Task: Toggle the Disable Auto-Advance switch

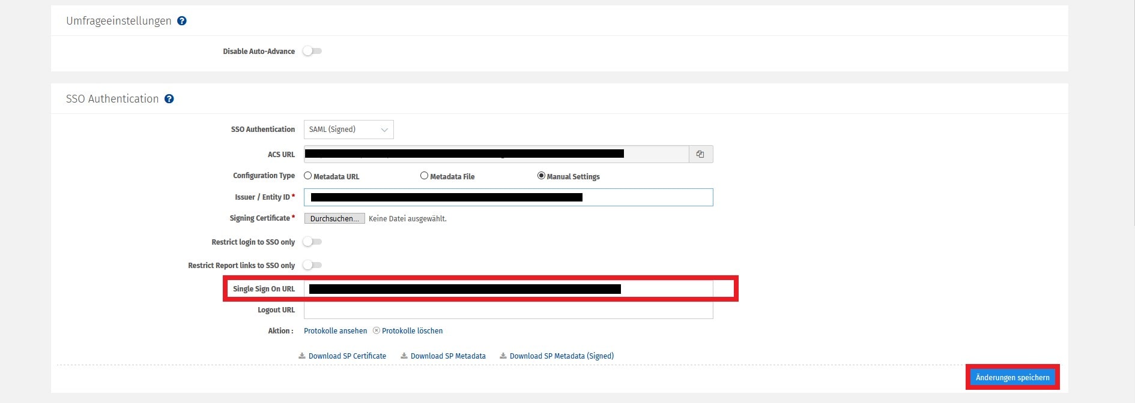Action: pyautogui.click(x=312, y=51)
